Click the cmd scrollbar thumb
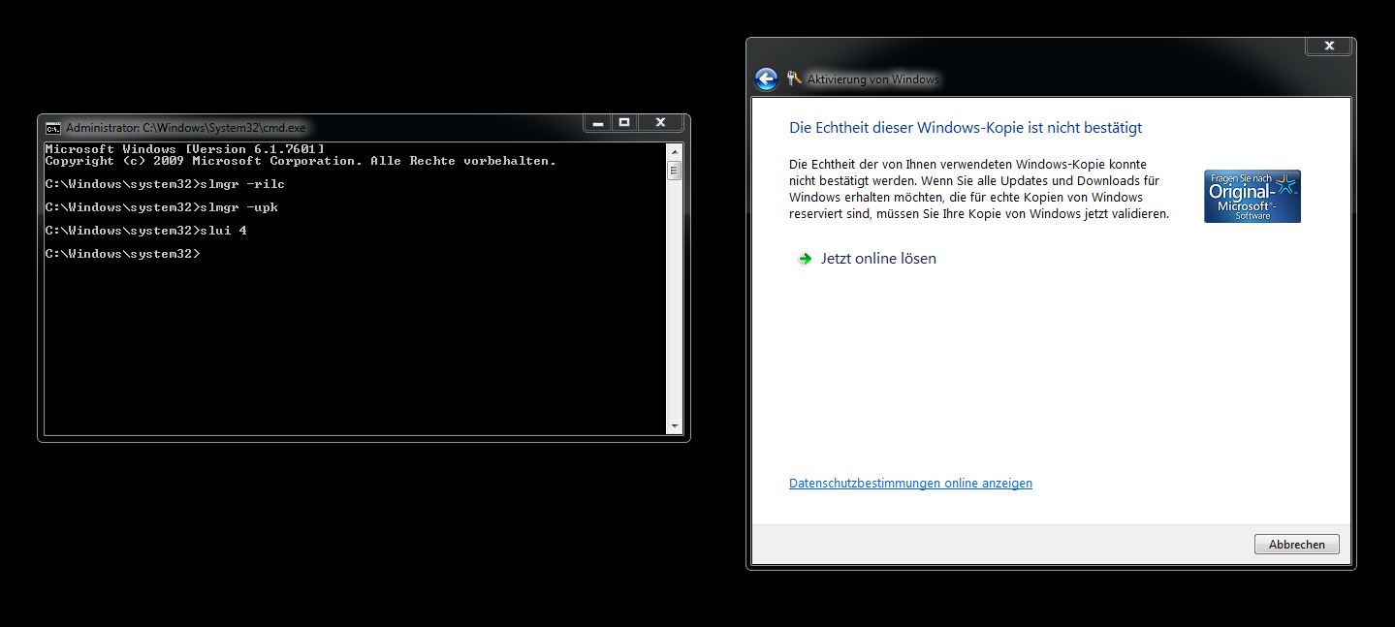 point(675,172)
